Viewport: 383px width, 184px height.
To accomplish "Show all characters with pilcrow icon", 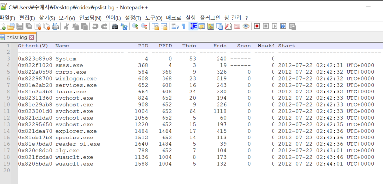I will coord(184,26).
